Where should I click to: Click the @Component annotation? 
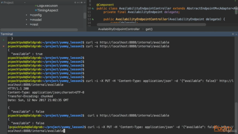105,5
